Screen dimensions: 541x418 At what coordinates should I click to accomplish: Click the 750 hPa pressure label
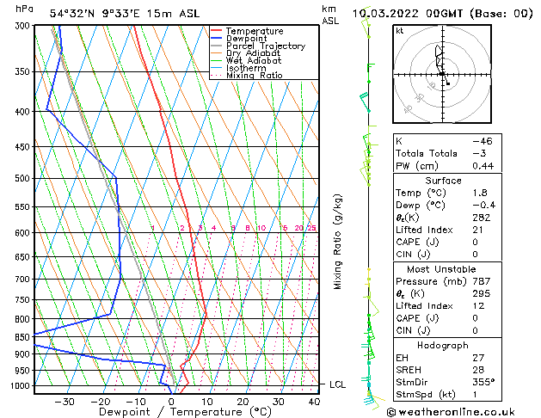(24, 300)
